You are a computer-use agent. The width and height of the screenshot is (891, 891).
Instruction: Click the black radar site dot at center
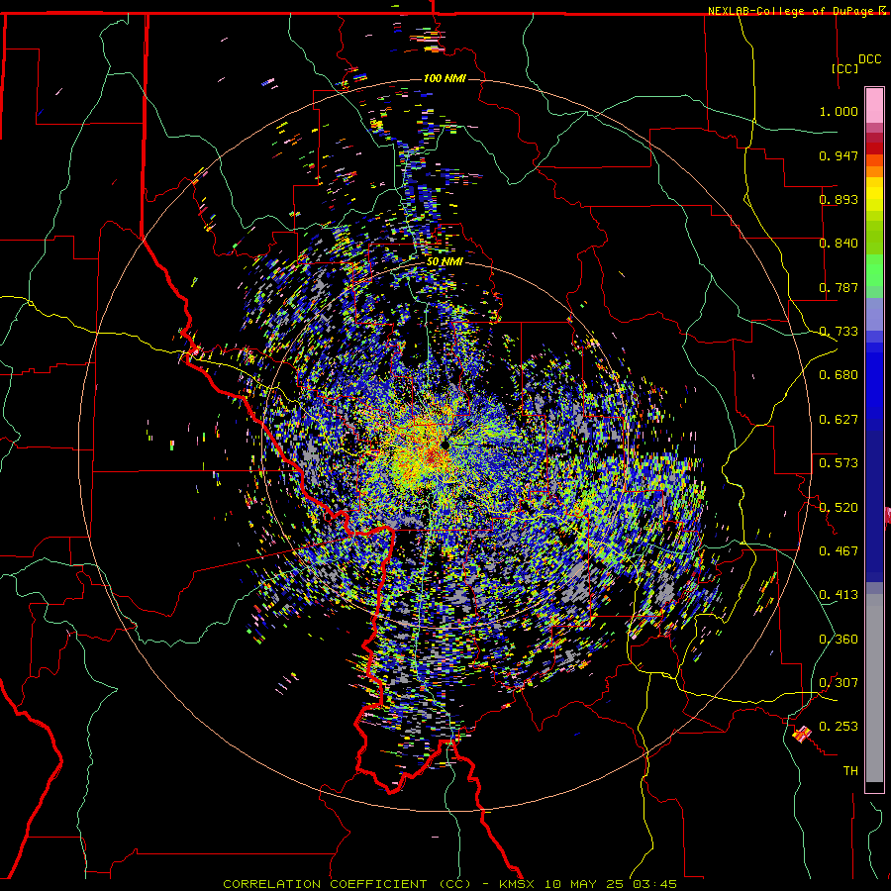(445, 445)
